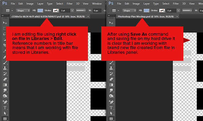Open File menu in left Photoshop window

point(13,4)
